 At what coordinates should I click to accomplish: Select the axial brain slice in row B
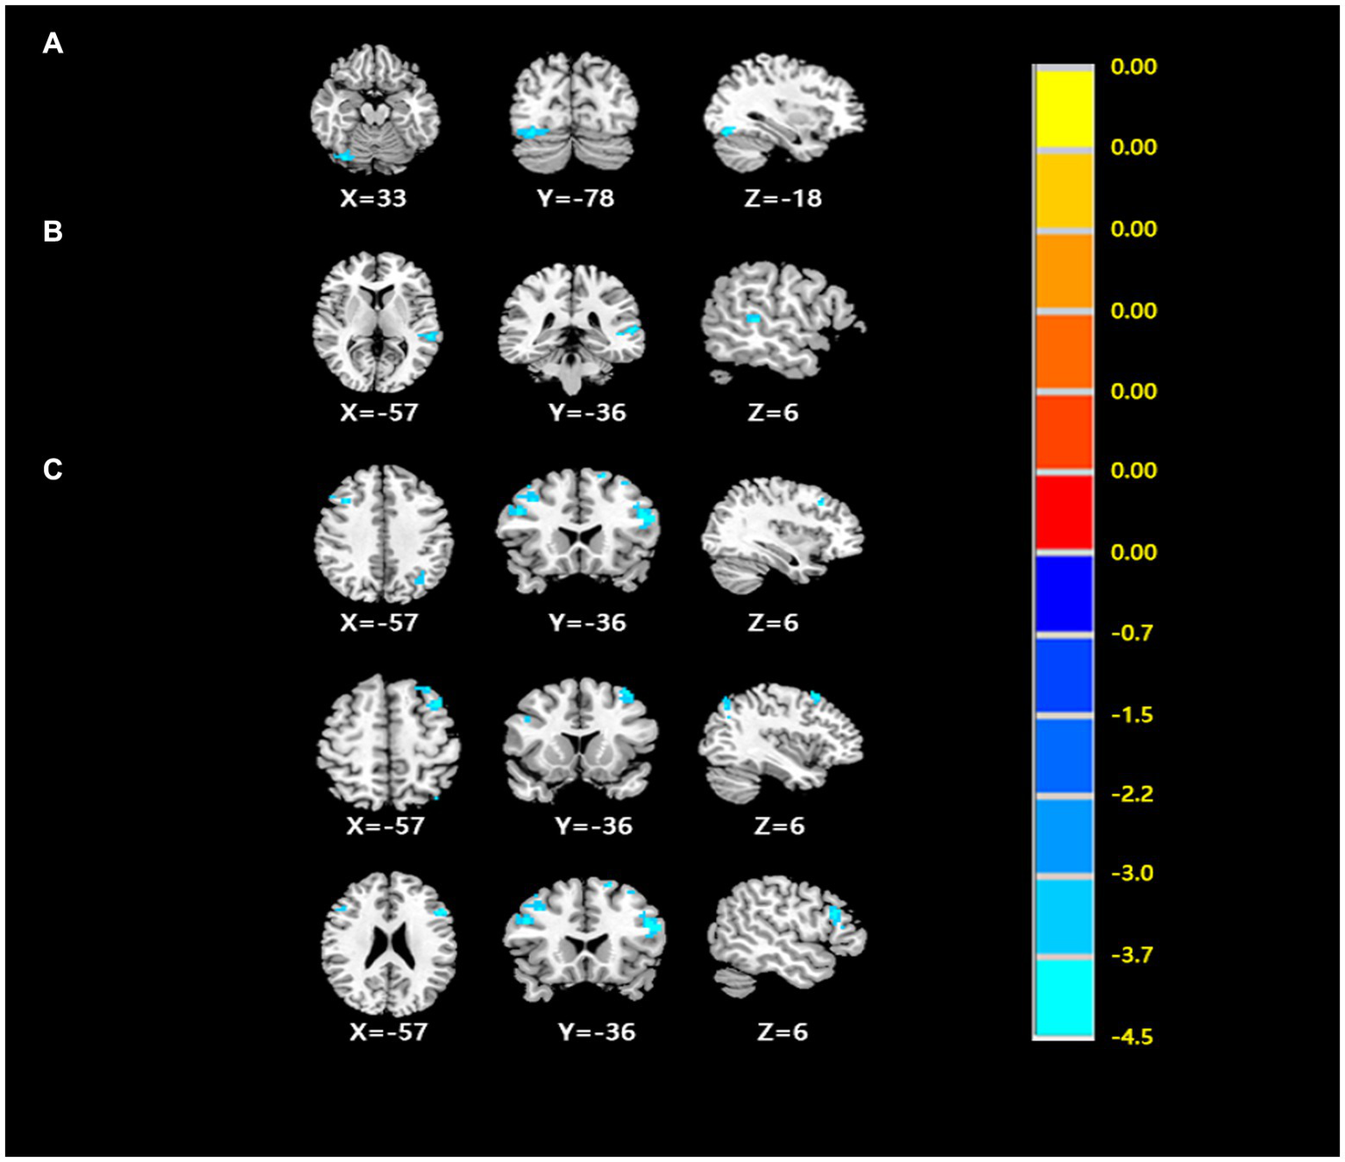click(x=378, y=323)
